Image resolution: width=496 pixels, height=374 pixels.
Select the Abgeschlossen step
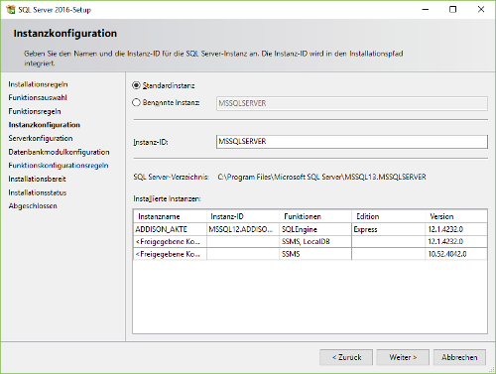tap(33, 205)
